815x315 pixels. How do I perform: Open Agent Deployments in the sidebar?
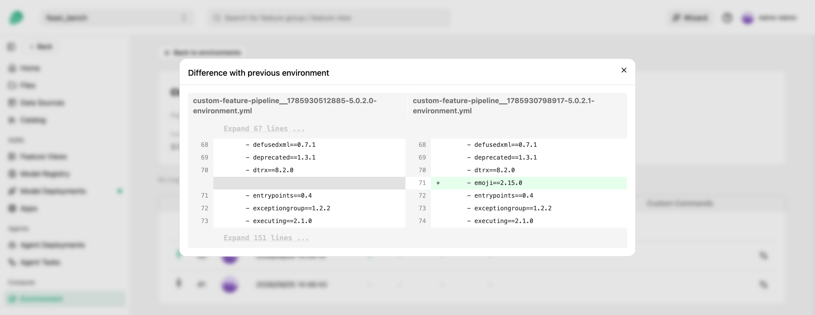coord(52,245)
